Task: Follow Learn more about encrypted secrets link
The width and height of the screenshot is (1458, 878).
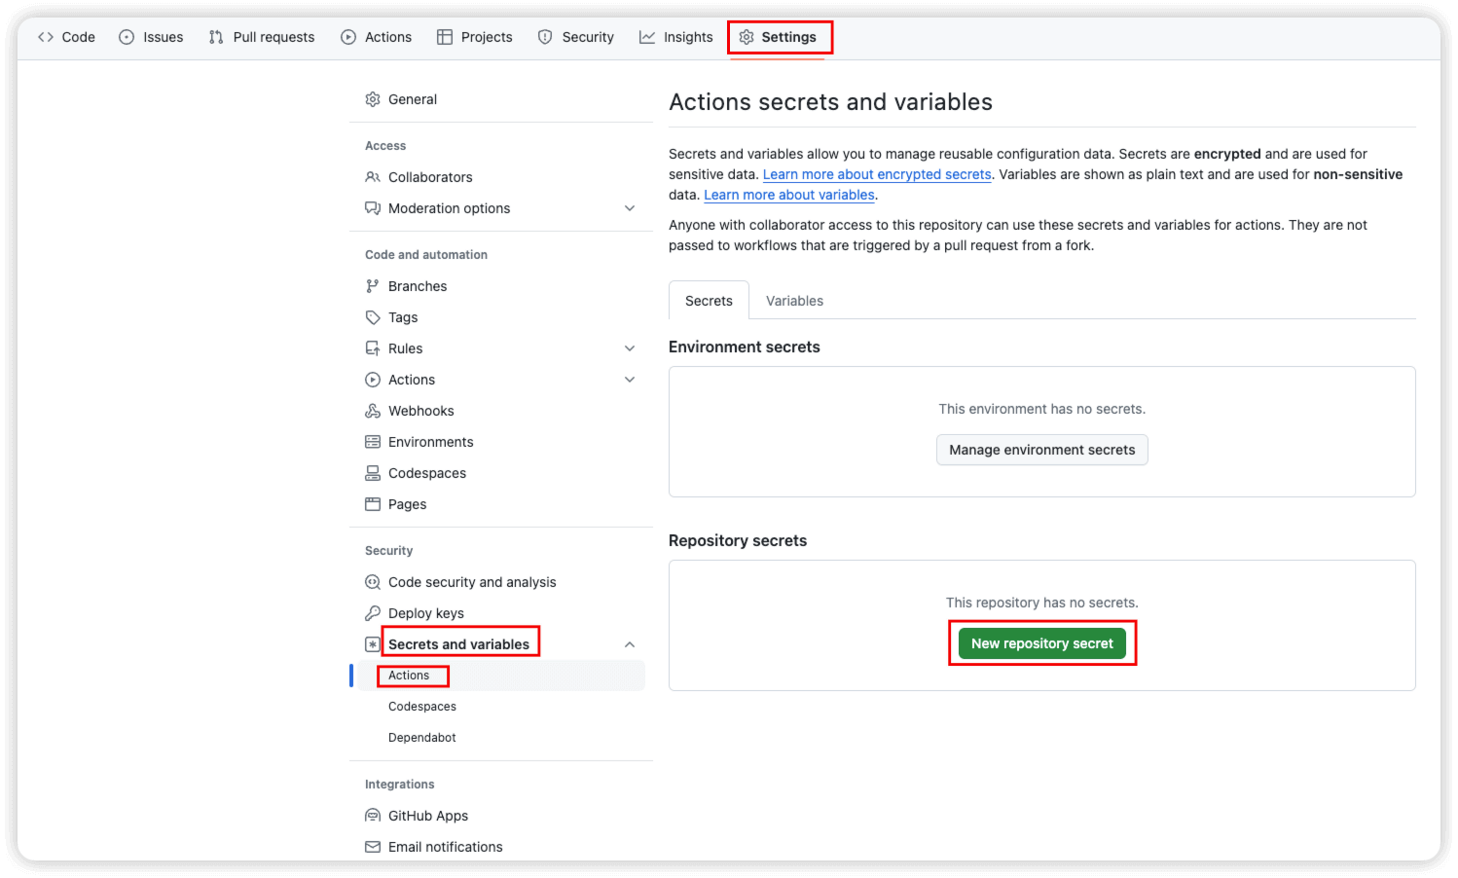Action: click(877, 174)
